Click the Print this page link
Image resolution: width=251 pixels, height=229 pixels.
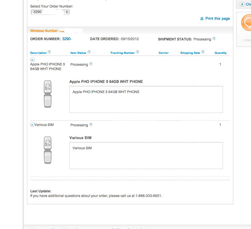[x=217, y=19]
